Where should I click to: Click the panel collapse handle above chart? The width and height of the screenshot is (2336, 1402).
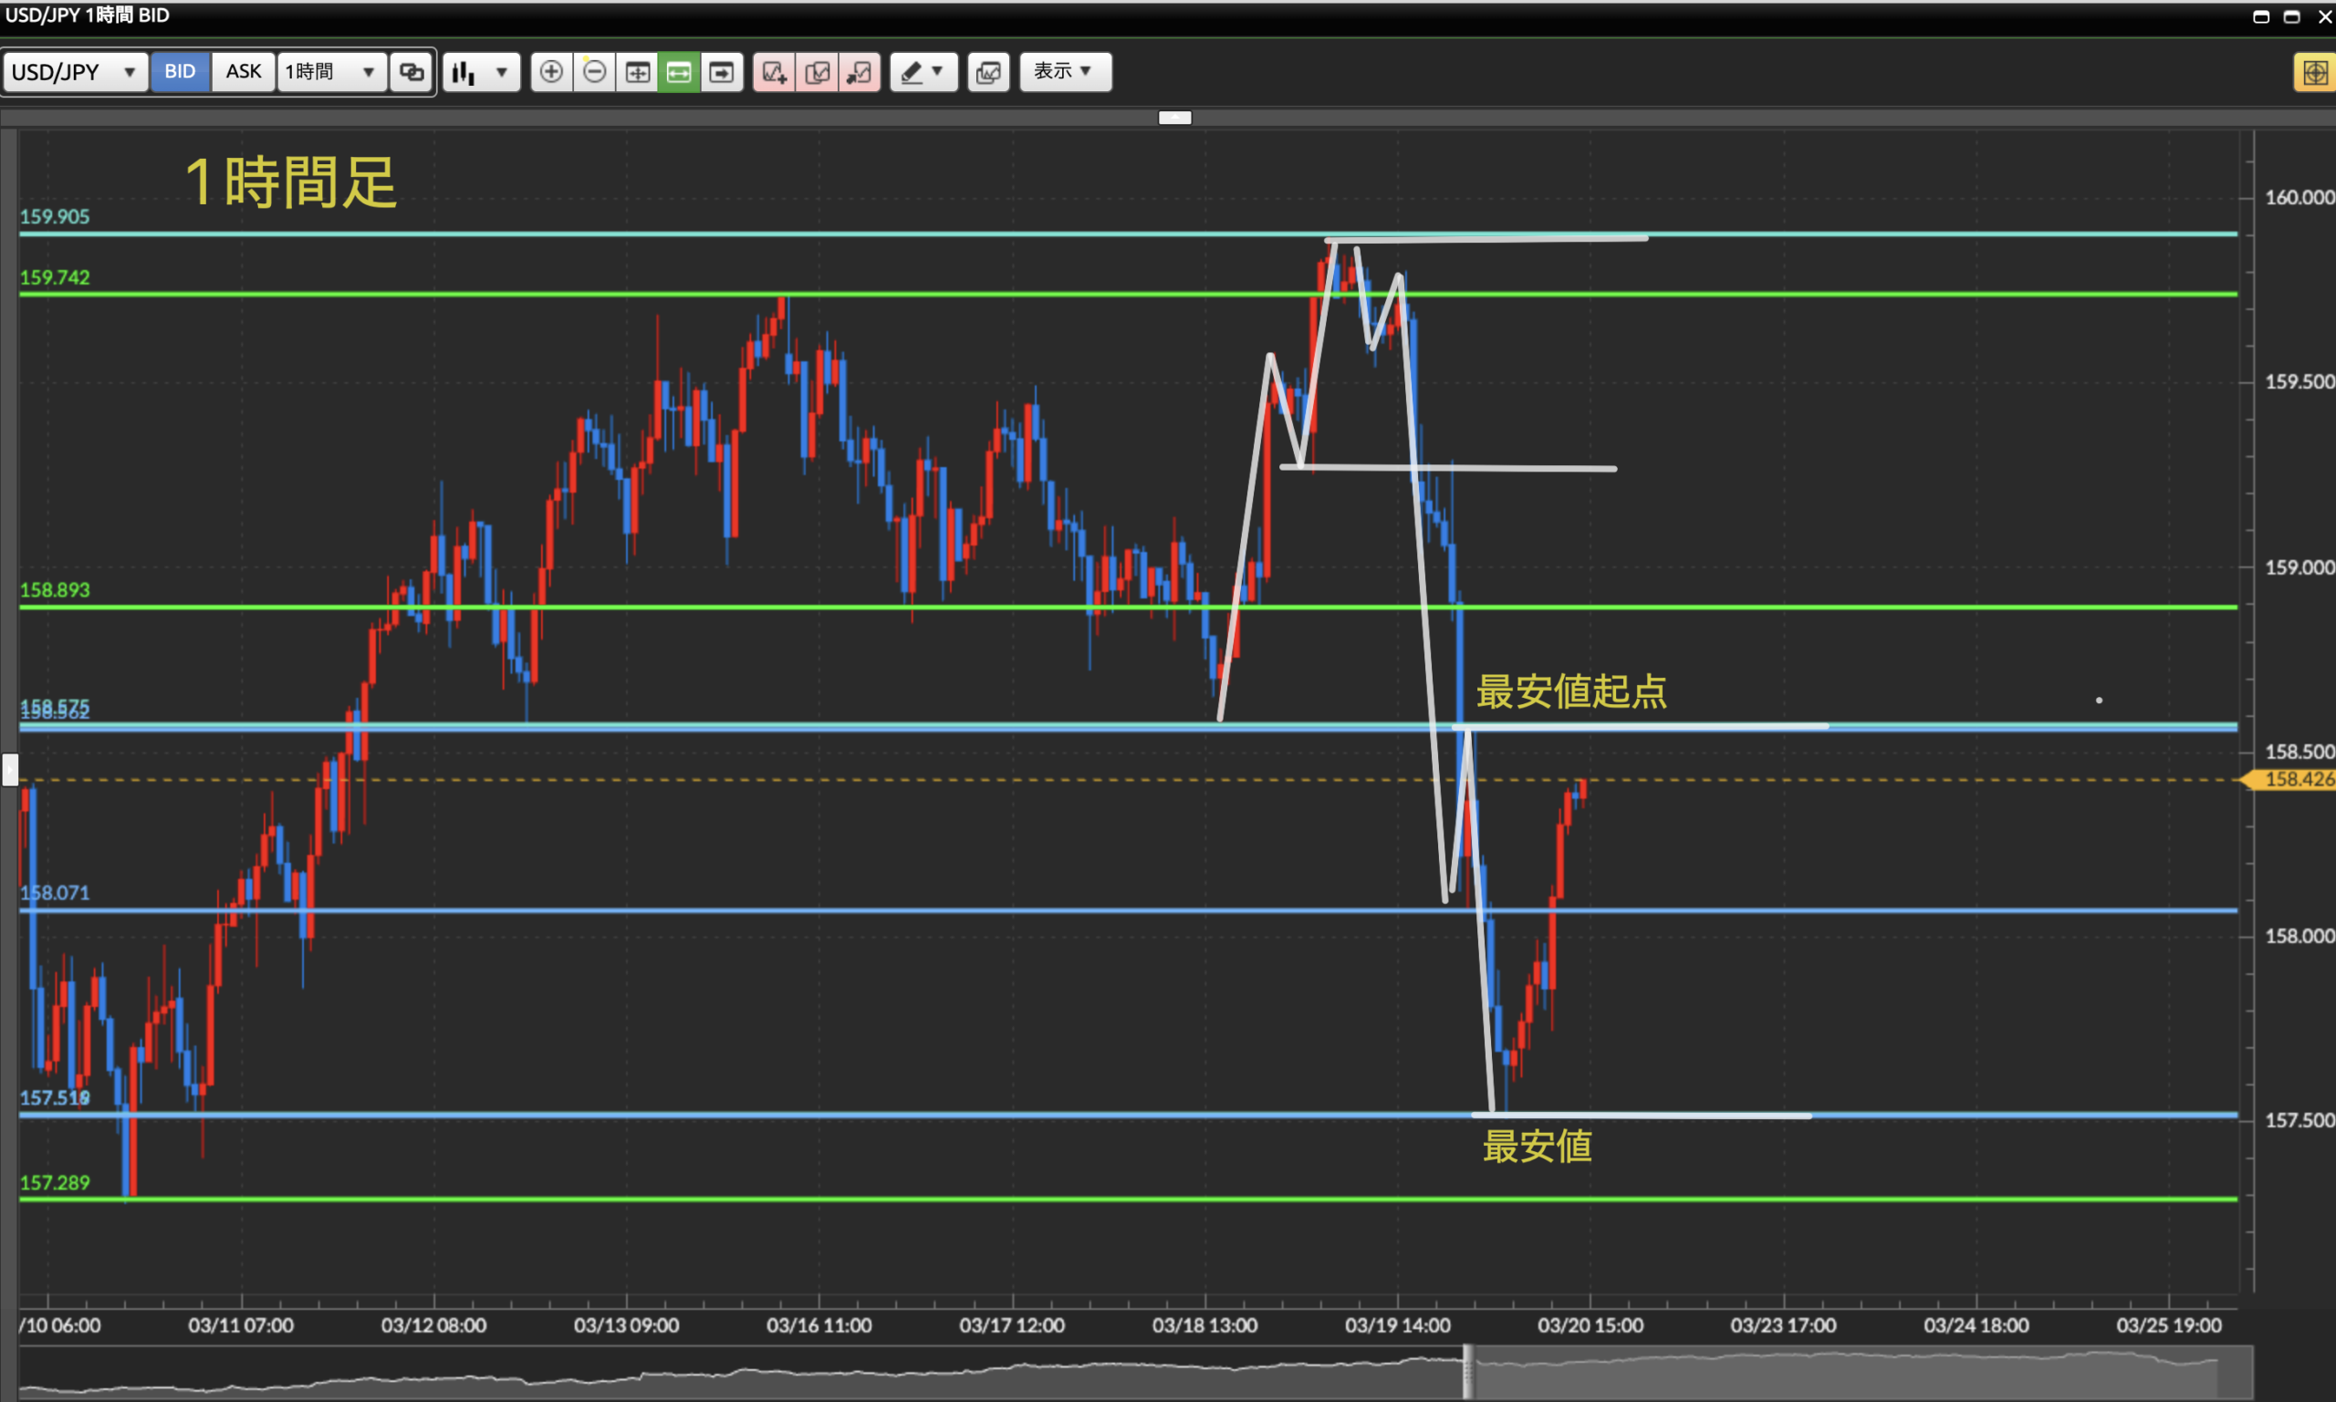pyautogui.click(x=1174, y=118)
